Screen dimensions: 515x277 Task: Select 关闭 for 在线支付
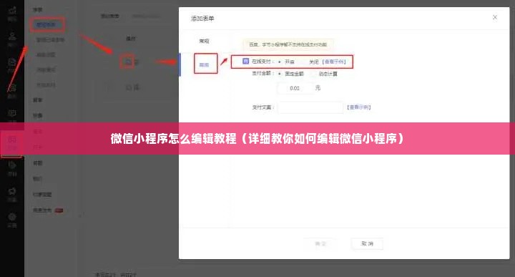(313, 62)
